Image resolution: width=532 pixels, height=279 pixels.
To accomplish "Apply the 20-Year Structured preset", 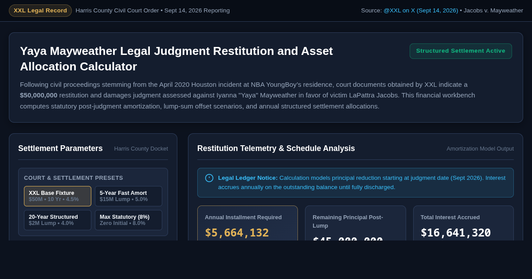I will tap(58, 220).
